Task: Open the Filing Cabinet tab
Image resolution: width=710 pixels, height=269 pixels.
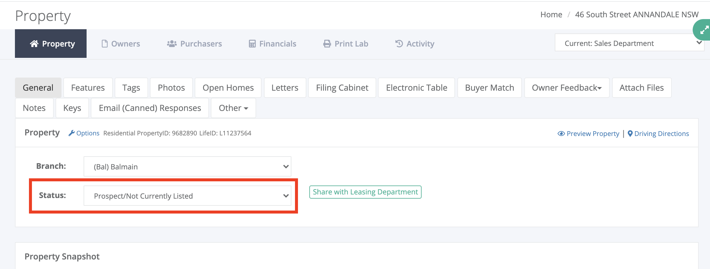Action: [x=342, y=88]
